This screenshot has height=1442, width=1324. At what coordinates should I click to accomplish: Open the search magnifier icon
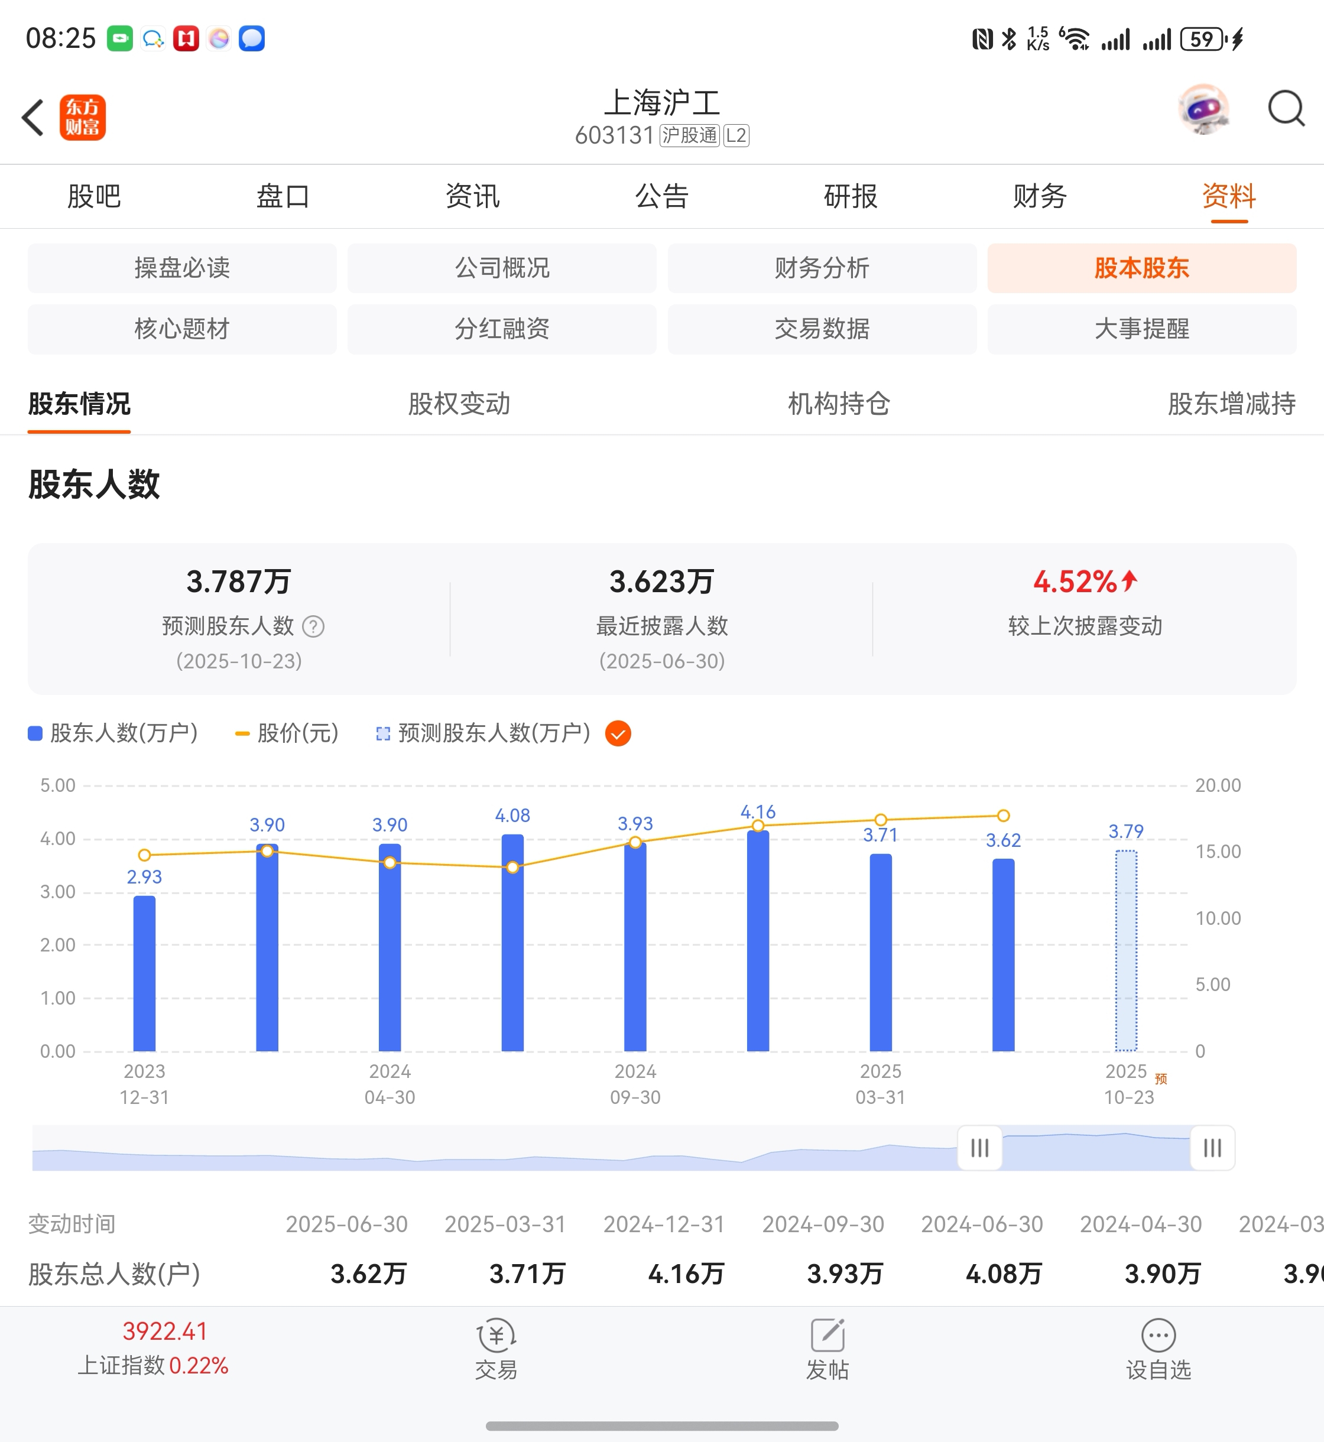coord(1286,109)
